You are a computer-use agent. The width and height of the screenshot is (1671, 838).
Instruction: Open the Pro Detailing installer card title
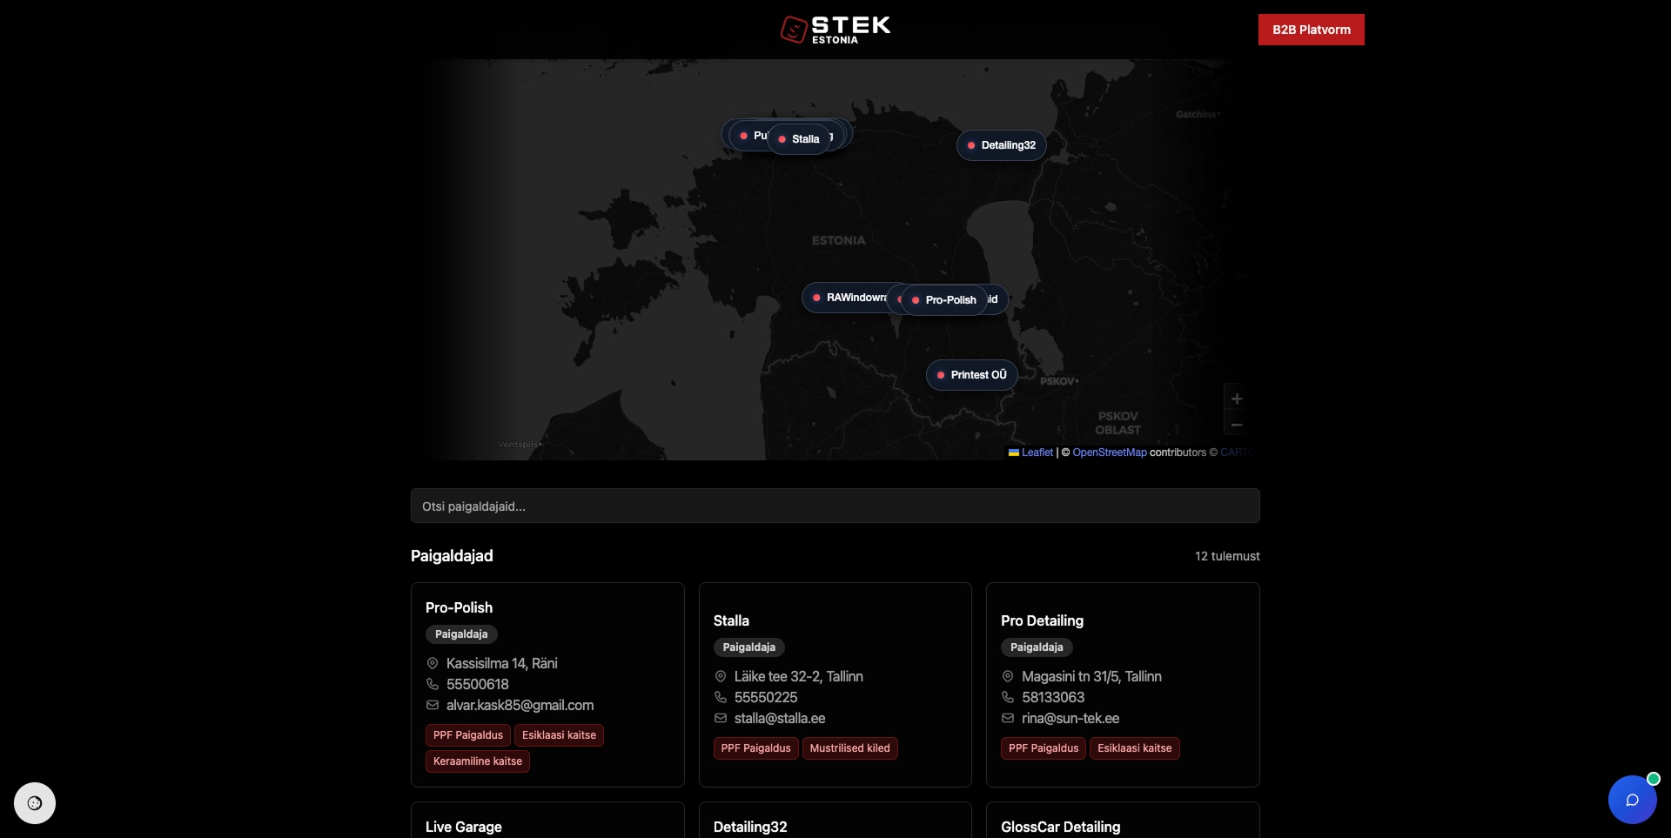(x=1042, y=620)
